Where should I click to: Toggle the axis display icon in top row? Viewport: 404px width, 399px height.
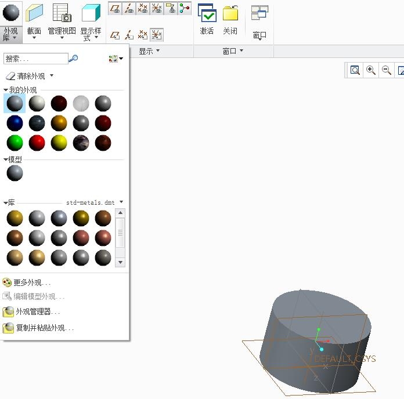pos(129,8)
